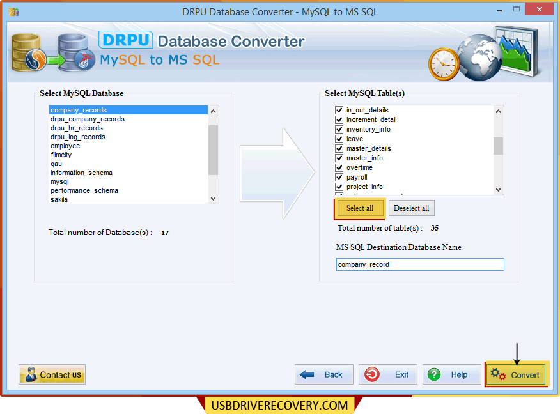Uncheck the payroll table checkbox
The height and width of the screenshot is (414, 560).
(339, 178)
